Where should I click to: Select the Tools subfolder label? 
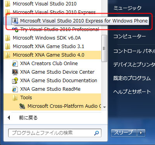click(26, 98)
